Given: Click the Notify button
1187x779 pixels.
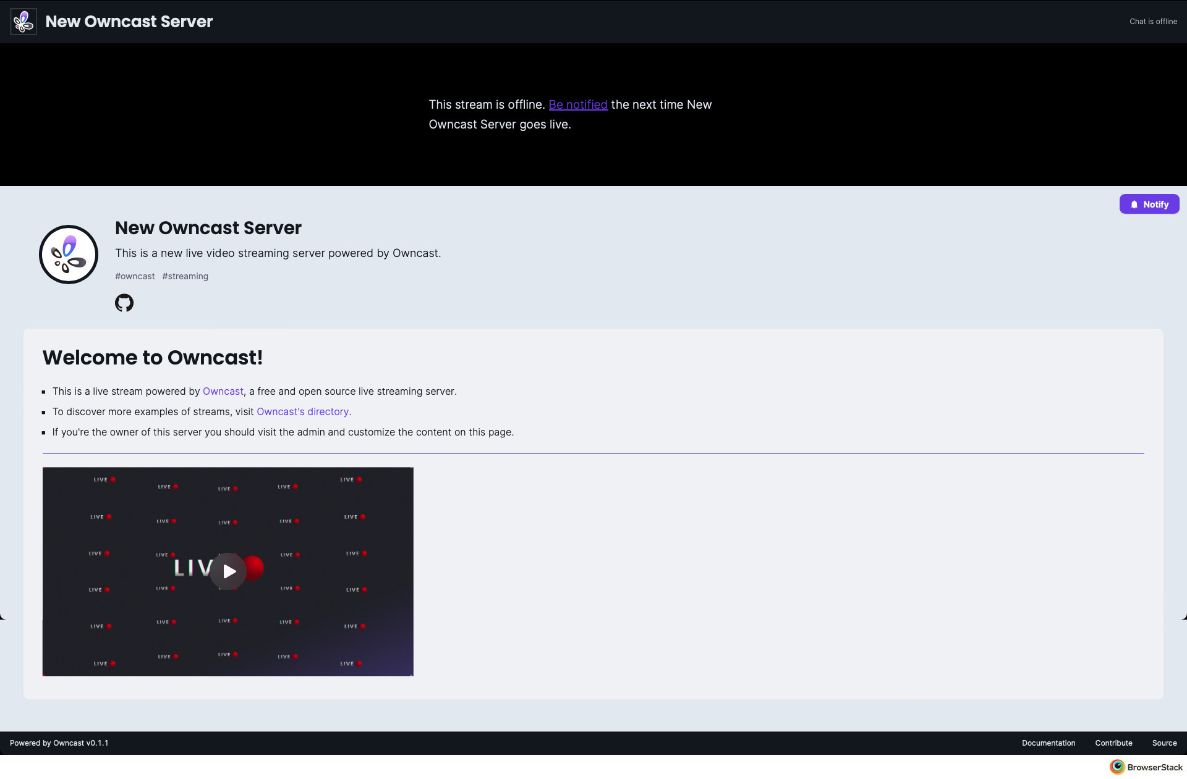Looking at the screenshot, I should [x=1149, y=204].
